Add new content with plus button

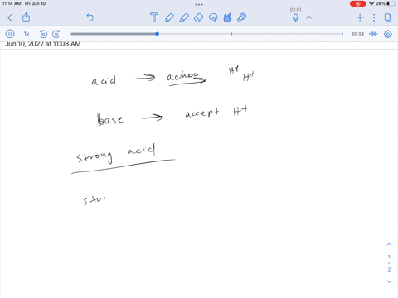pyautogui.click(x=360, y=17)
